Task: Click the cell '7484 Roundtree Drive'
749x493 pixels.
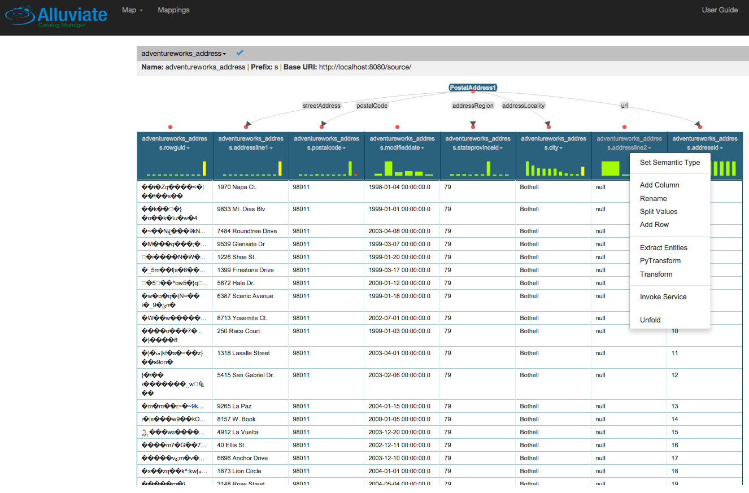Action: [x=251, y=231]
